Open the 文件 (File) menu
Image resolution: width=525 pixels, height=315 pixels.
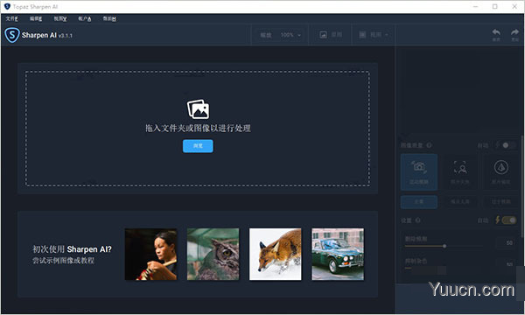pyautogui.click(x=11, y=18)
